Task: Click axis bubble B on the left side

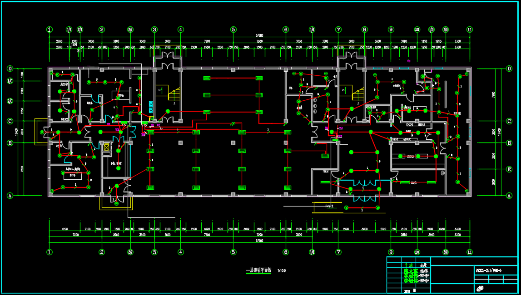Action: point(10,143)
